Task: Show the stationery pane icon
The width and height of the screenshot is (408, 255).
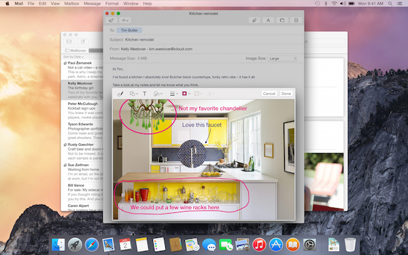Action: click(x=296, y=20)
